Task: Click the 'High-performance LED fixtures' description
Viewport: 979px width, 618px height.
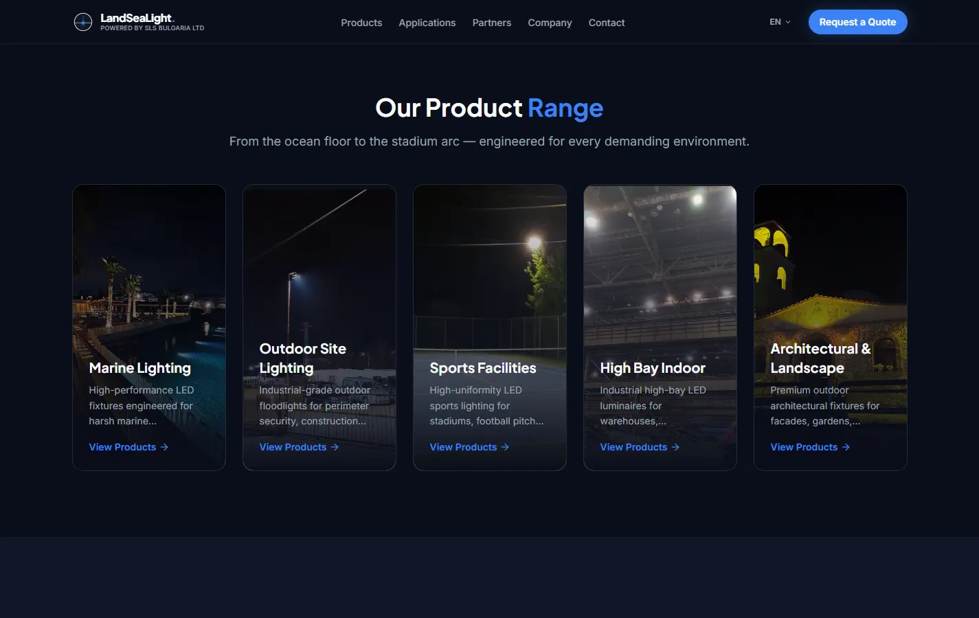Action: click(x=142, y=405)
